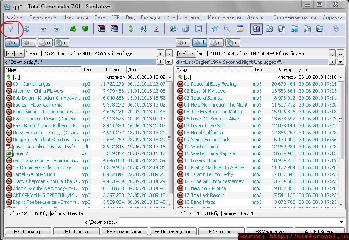Click the green up-arrow at left panel [..]
Viewport: 349px width, 240px height.
pyautogui.click(x=9, y=77)
